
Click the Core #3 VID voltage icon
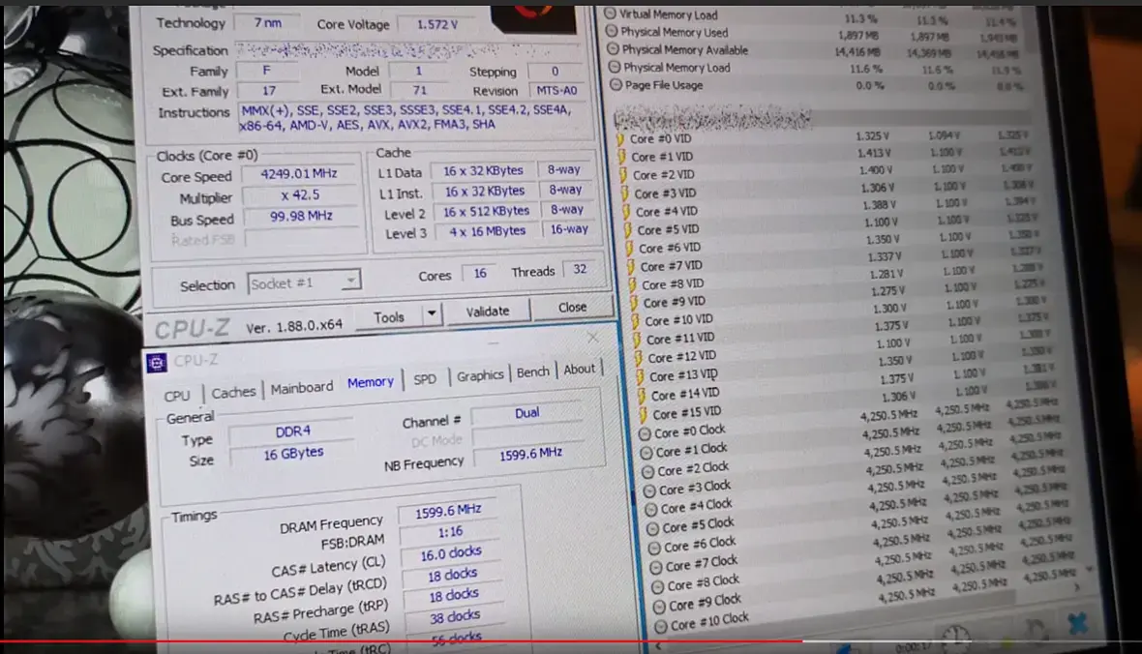tap(625, 193)
